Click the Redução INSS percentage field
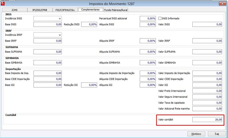Image resolution: width=228 pixels, height=138 pixels. pyautogui.click(x=89, y=24)
